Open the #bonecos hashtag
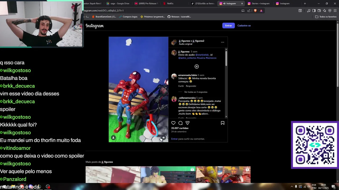The image size is (339, 190). (211, 58)
